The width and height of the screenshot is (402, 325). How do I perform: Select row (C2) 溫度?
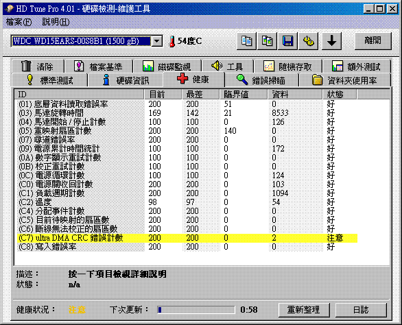187,202
